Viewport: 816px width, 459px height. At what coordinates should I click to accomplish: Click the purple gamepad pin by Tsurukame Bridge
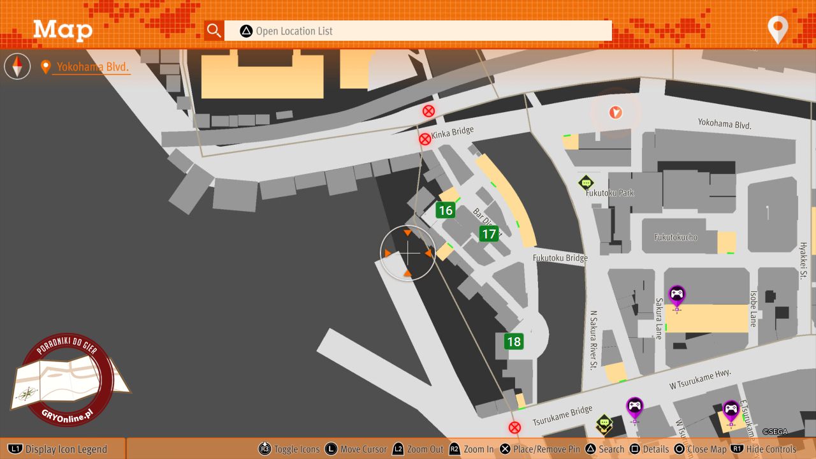coord(634,409)
